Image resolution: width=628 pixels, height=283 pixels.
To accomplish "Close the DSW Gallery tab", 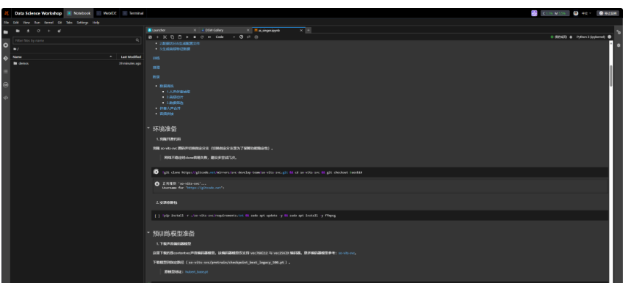I will (248, 30).
